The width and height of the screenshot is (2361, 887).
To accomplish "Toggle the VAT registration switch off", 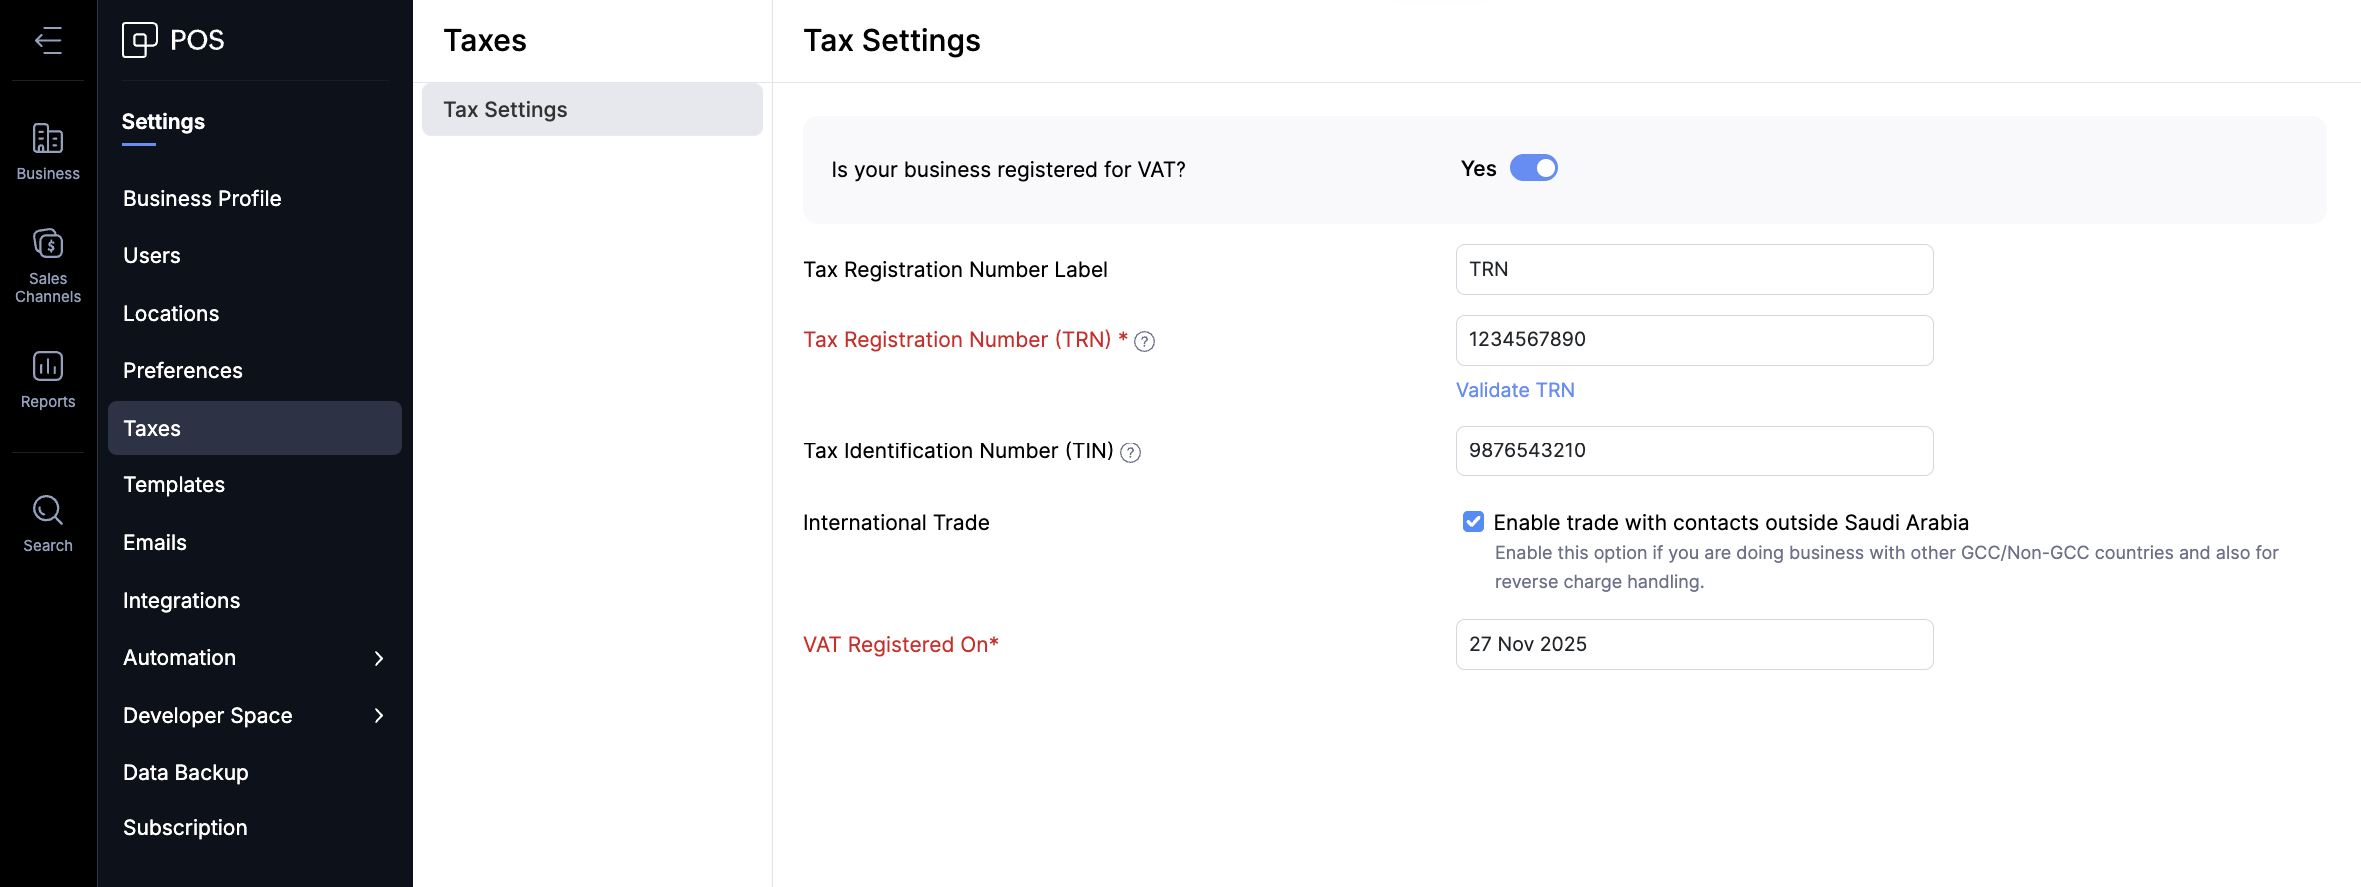I will pos(1533,168).
